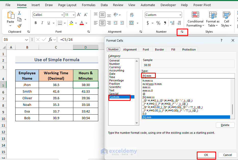The image size is (238, 160).
Task: Apply bold formatting
Action: coord(36,23)
